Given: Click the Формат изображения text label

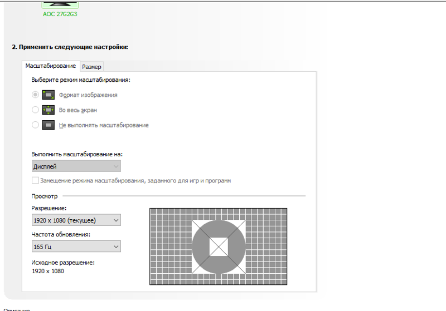Looking at the screenshot, I should [88, 95].
